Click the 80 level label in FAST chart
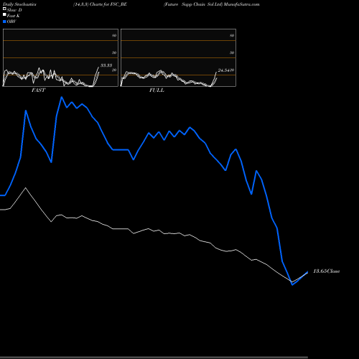This screenshot has width=359, height=359. click(114, 35)
